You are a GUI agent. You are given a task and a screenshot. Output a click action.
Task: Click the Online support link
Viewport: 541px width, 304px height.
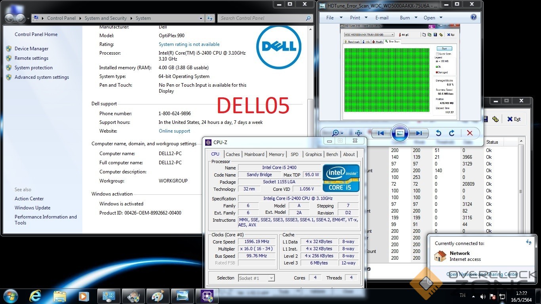click(174, 131)
